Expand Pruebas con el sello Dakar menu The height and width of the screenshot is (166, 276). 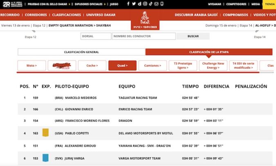click(x=48, y=4)
